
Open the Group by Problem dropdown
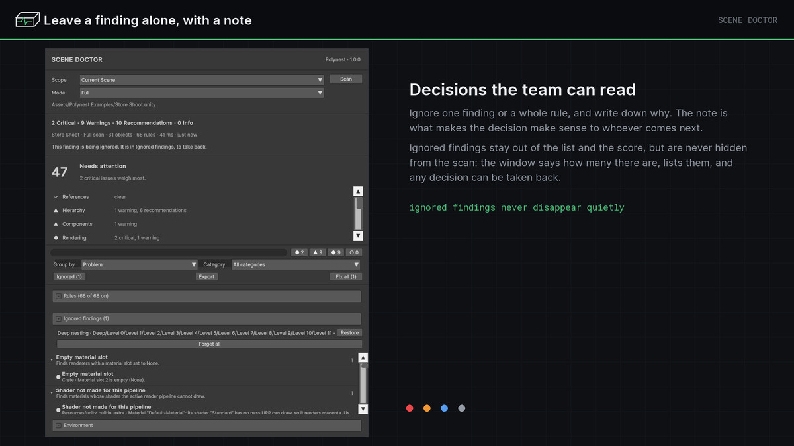coord(139,264)
